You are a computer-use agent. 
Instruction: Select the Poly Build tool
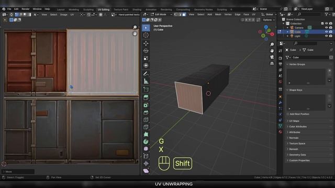tap(146, 134)
